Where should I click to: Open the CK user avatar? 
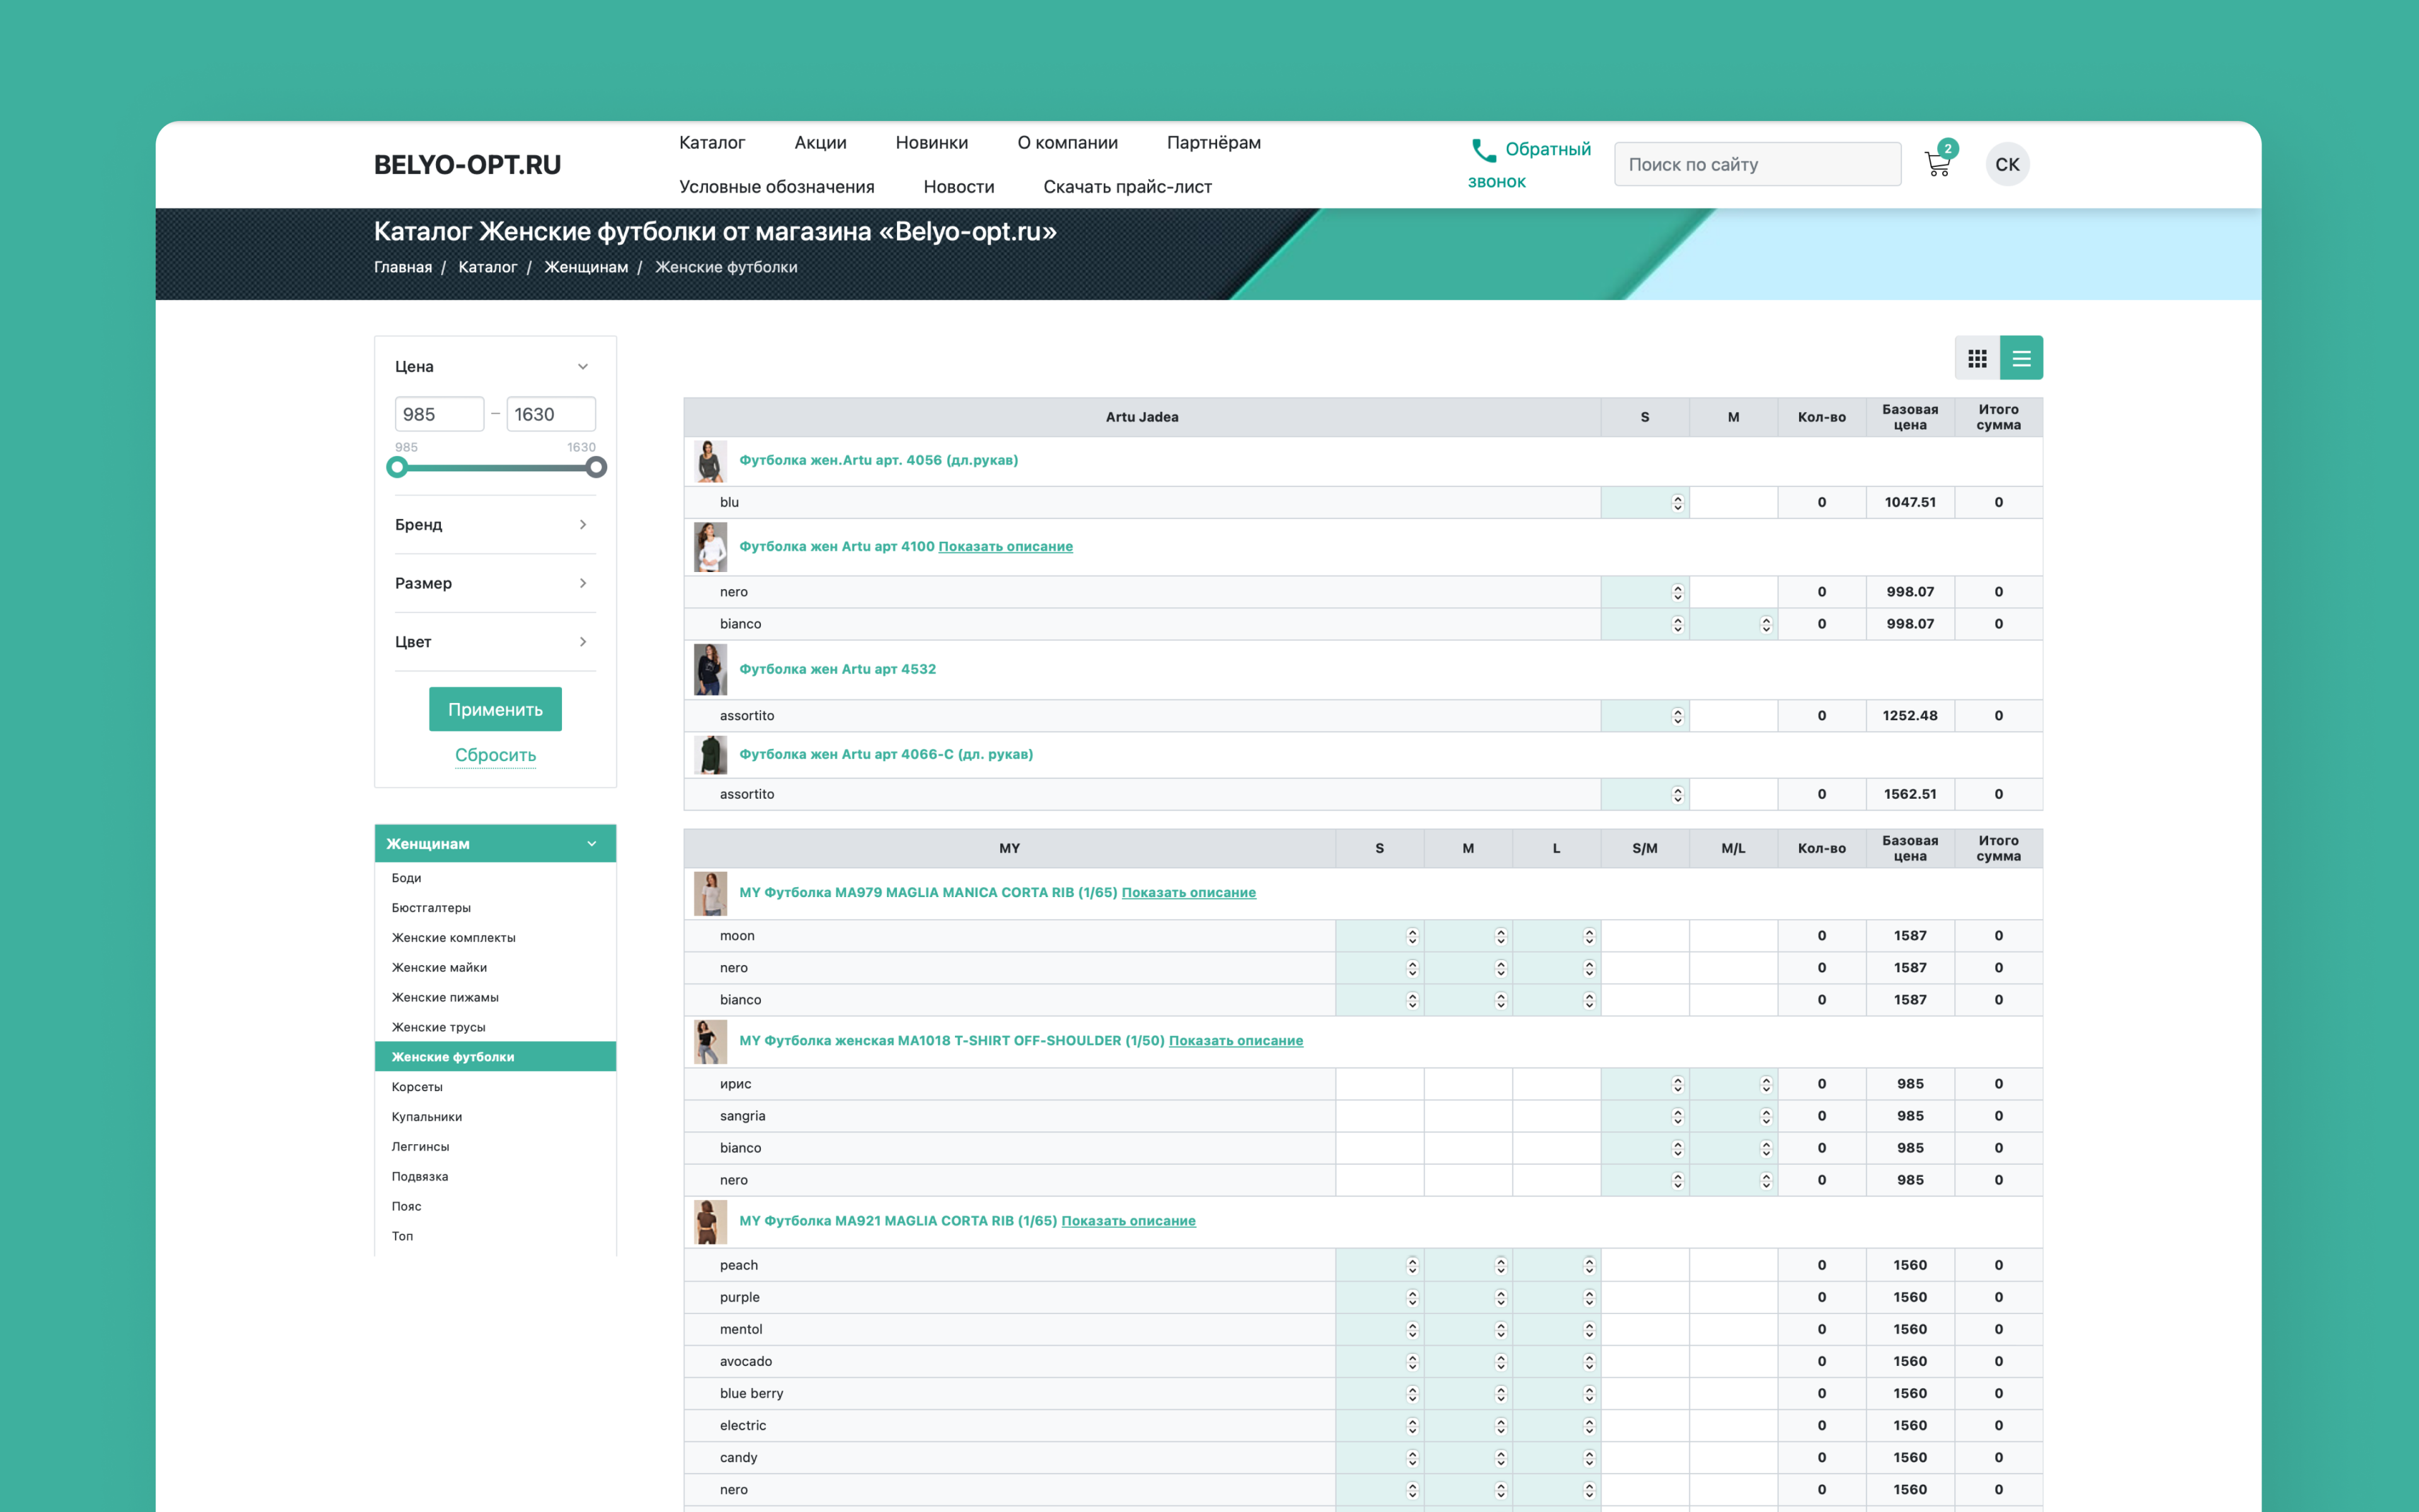pyautogui.click(x=2006, y=165)
